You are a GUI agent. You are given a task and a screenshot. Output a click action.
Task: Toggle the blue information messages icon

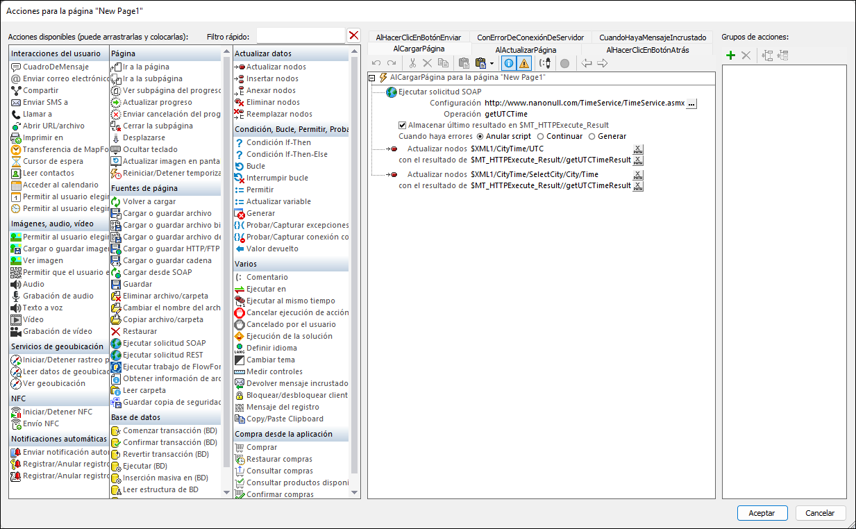(508, 63)
